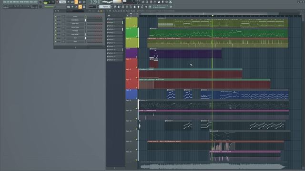Click the funnel-shaped icon in the shortcut toolbar
Screen dimensions: 305x171
139,7
